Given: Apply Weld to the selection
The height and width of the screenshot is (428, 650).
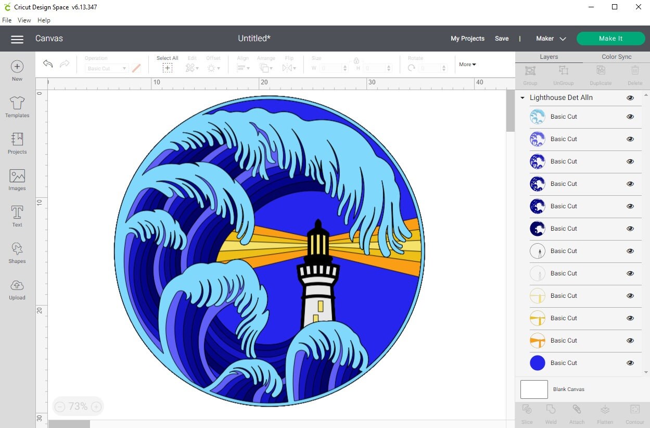Looking at the screenshot, I should point(551,414).
